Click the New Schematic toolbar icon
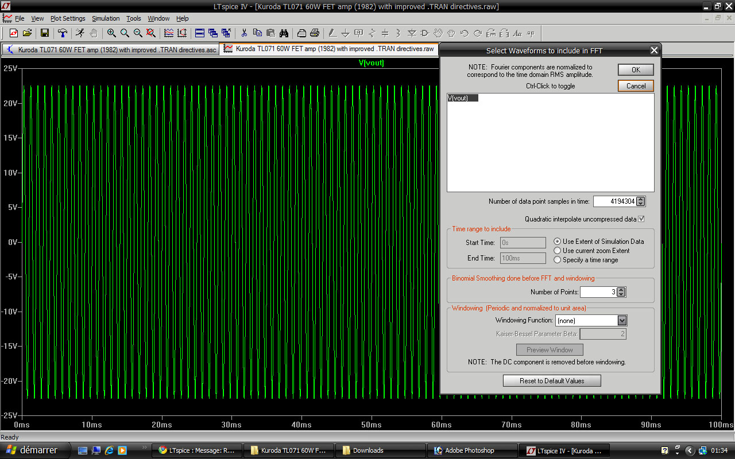Screen dimensions: 735x459 (x=13, y=33)
